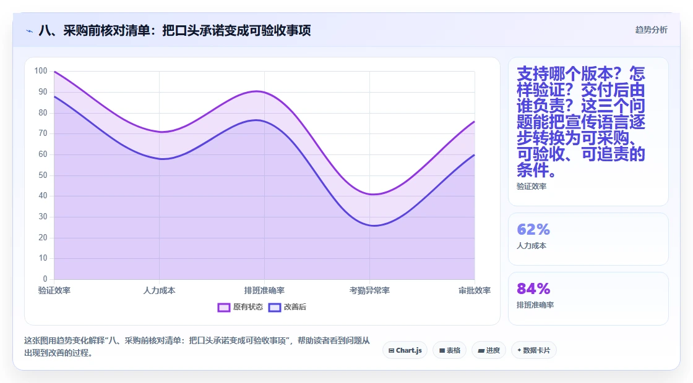This screenshot has height=383, width=693.
Task: Select the Chart.js tag pill
Action: 405,350
